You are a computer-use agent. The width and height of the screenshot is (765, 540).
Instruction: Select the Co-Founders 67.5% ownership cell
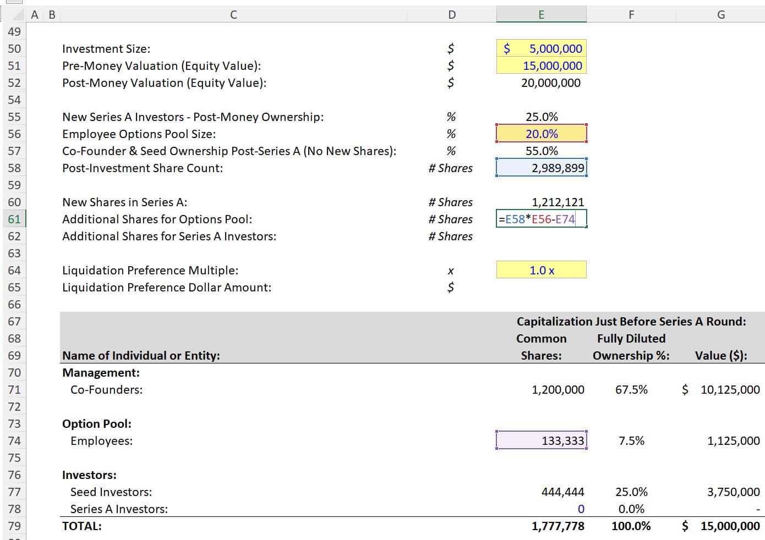[x=631, y=389]
